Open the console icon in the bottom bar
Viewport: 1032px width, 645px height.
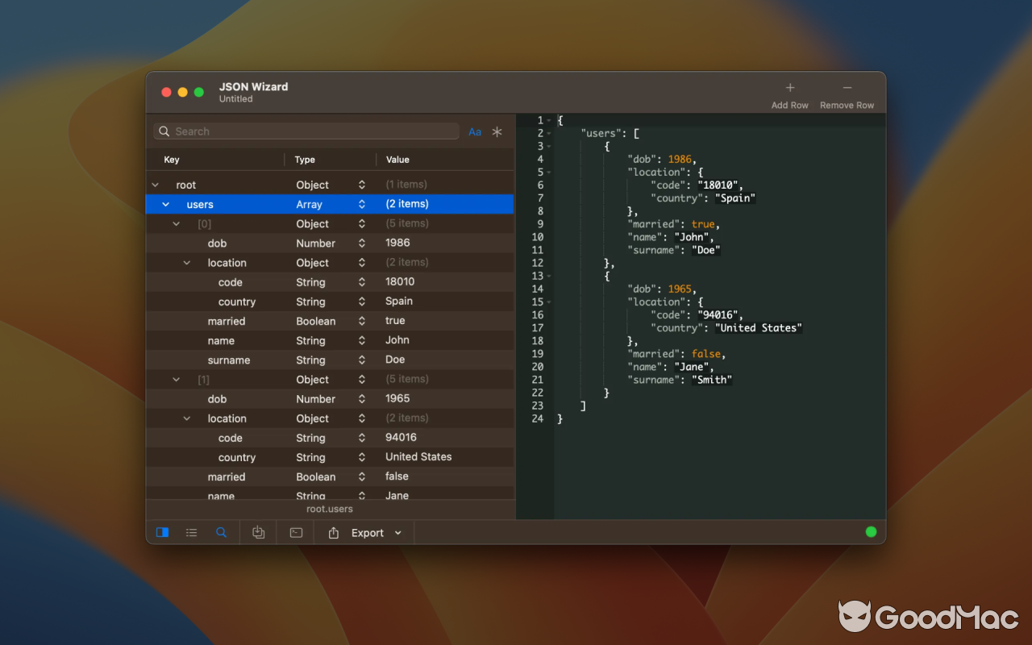coord(295,532)
